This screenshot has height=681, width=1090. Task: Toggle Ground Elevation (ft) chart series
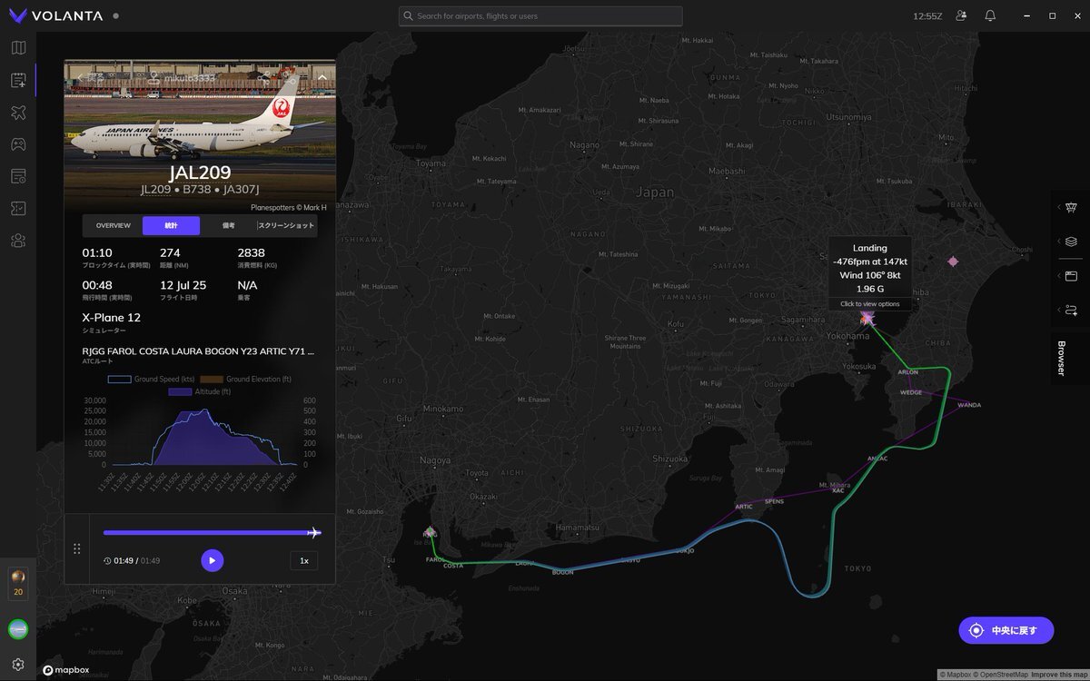click(247, 379)
